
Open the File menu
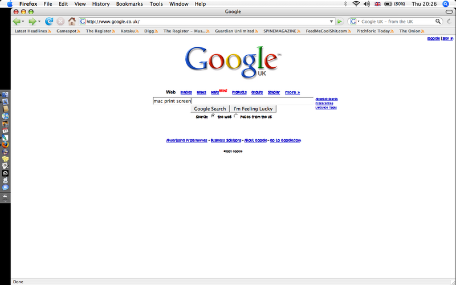tap(48, 4)
